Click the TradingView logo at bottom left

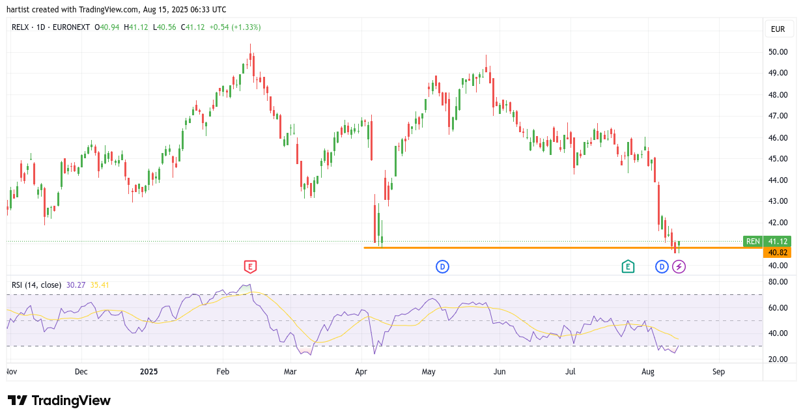coord(59,400)
